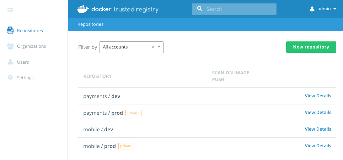Go to the Users menu item

23,62
